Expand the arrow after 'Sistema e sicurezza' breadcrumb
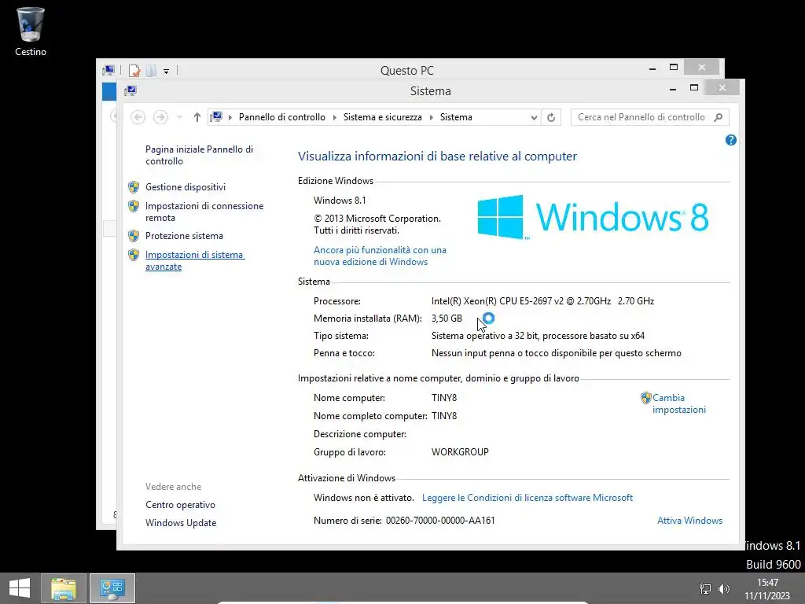This screenshot has height=604, width=805. point(432,118)
